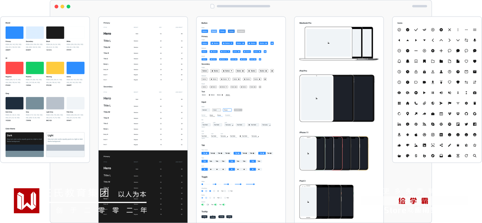Click the Visited state button
The height and width of the screenshot is (223, 482).
(231, 31)
